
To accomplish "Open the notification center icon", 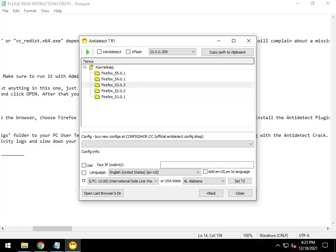I will point(325,245).
